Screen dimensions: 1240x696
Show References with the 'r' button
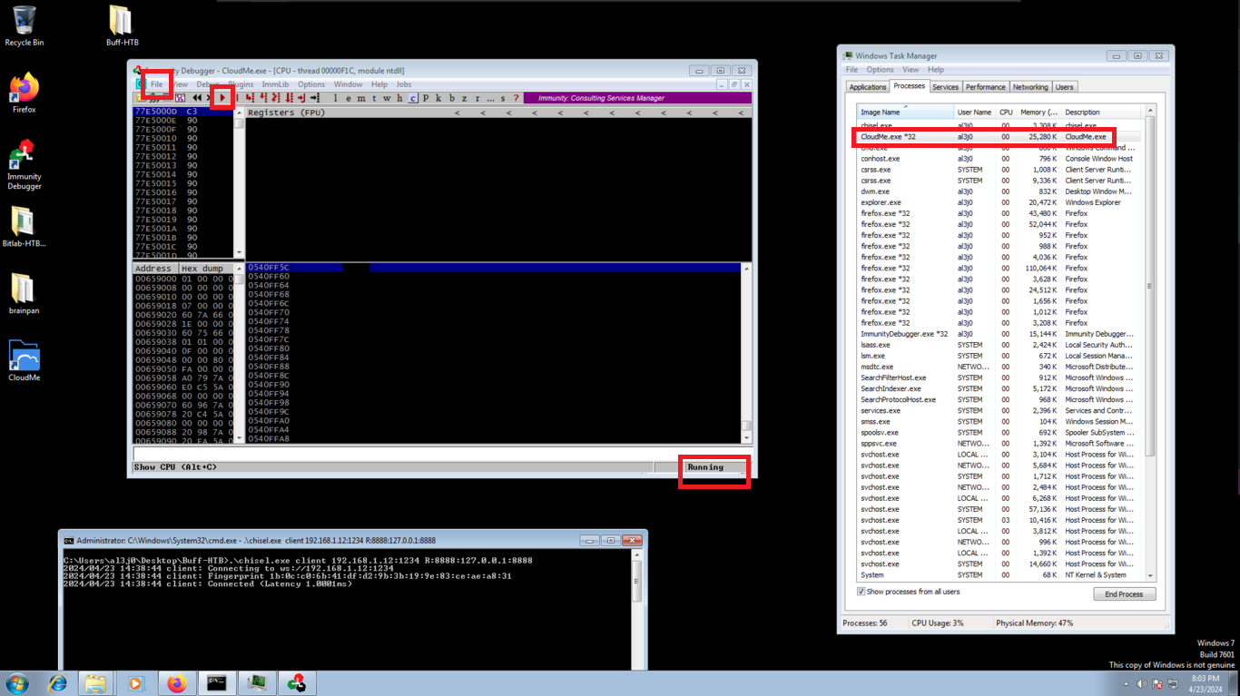coord(477,98)
